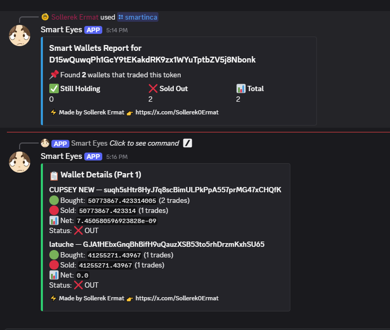Screen dimensions: 390x330
Task: Click the green circle beside latuche Bought
Action: (x=54, y=255)
